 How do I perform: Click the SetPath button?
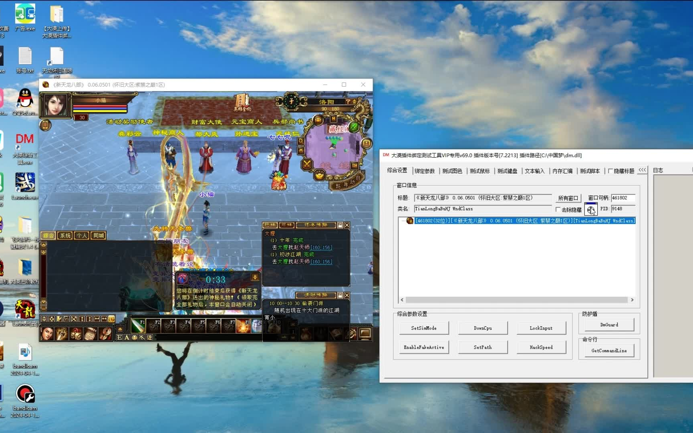(x=483, y=347)
